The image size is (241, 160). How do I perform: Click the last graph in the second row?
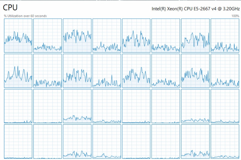pos(225,70)
